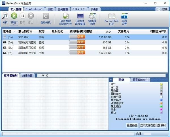
Task: Click the SSD 优化 method cell
Action: tap(24, 37)
